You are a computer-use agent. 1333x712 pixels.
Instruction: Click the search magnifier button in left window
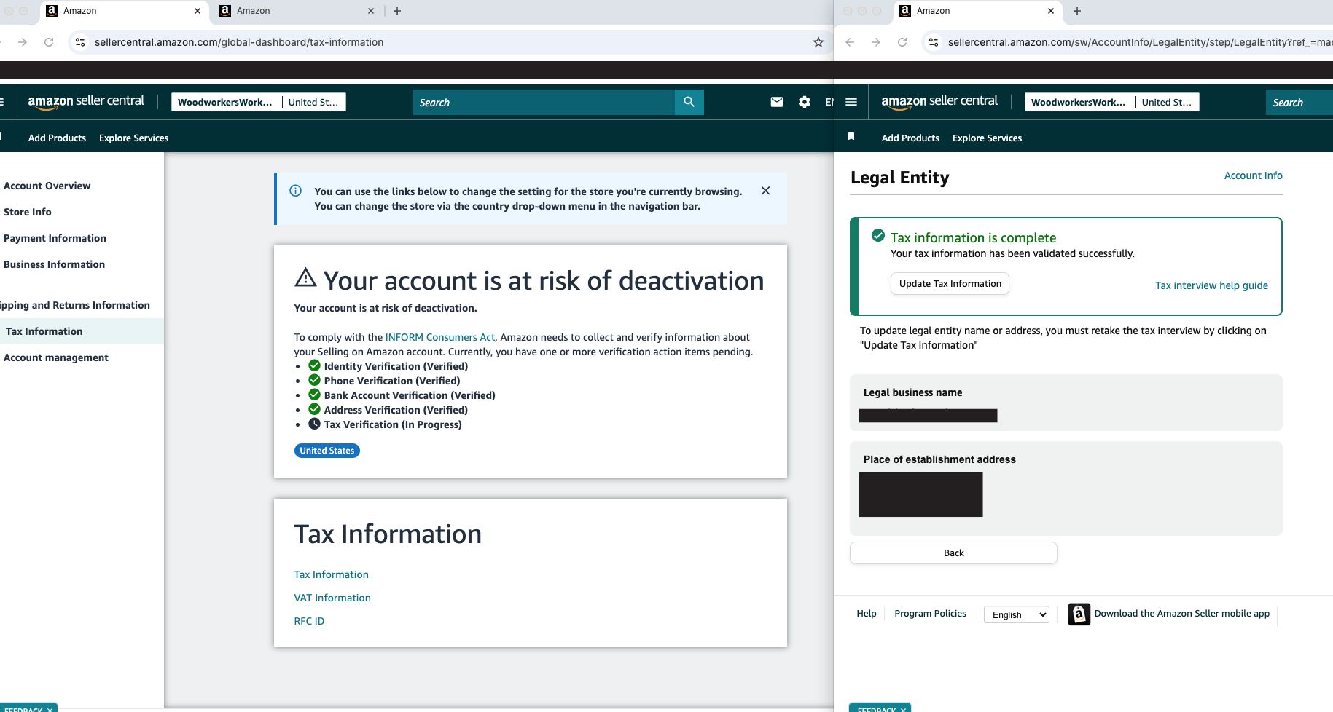(689, 102)
